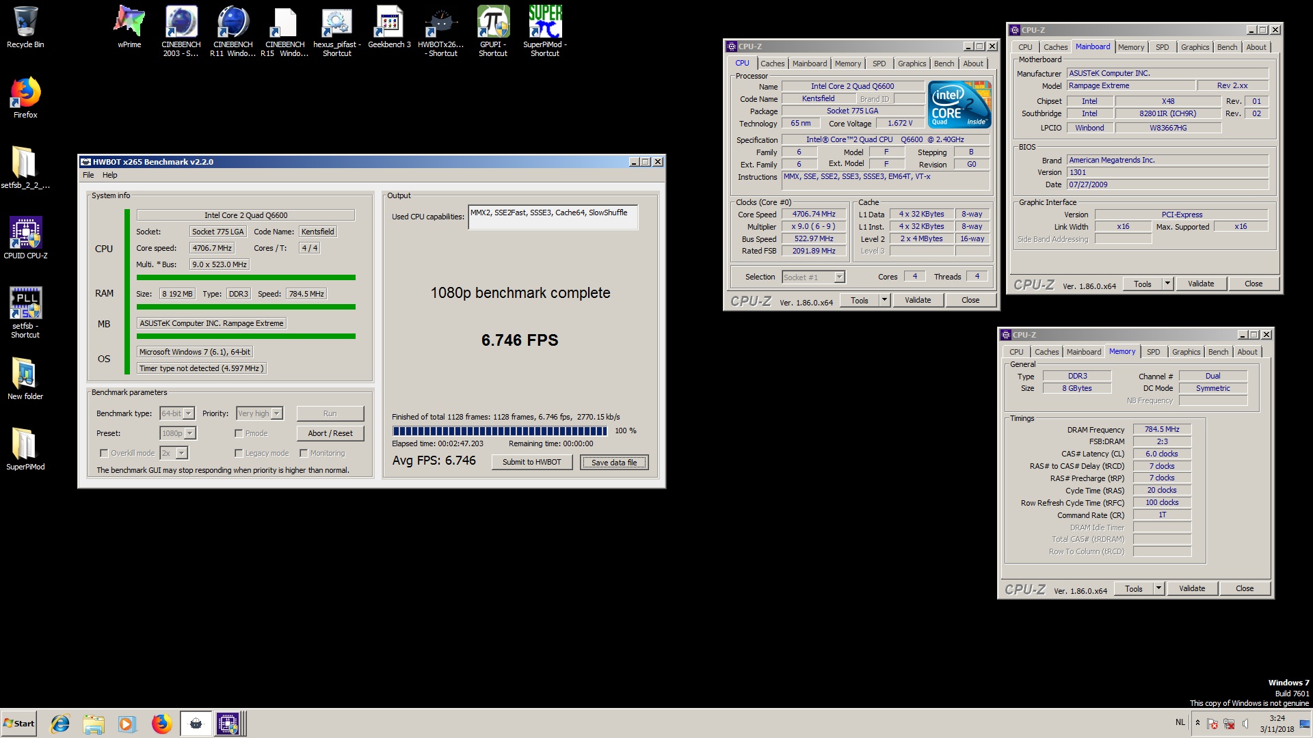
Task: Switch to HWBOT x265 taskbar button
Action: (x=196, y=724)
